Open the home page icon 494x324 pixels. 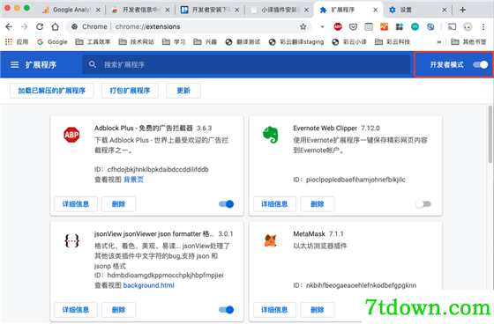55,26
